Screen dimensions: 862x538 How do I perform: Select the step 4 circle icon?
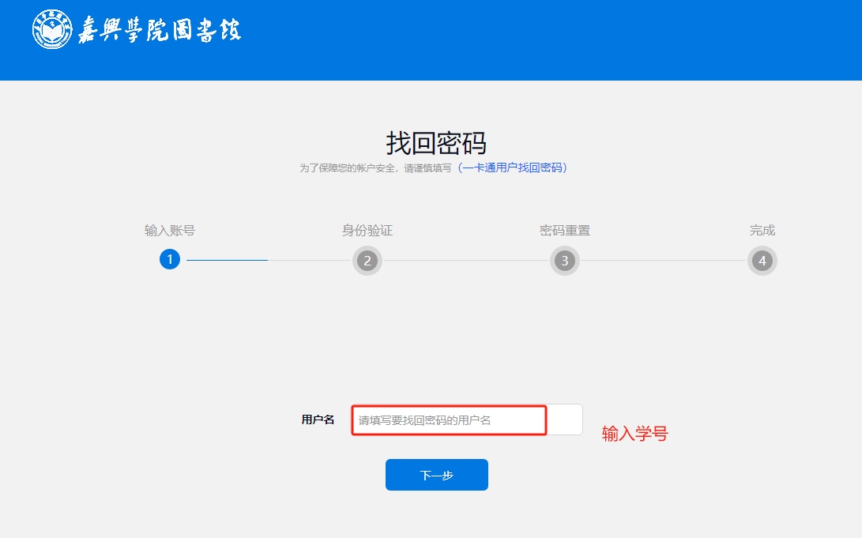pos(762,260)
